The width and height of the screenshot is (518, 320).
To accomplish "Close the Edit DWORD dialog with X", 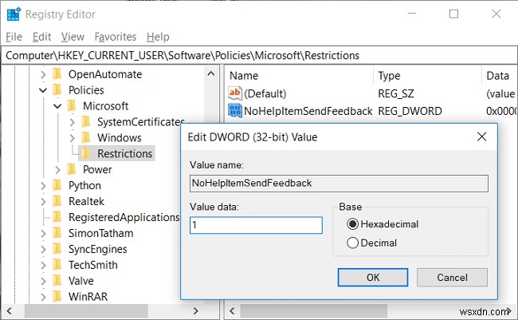I will [481, 136].
